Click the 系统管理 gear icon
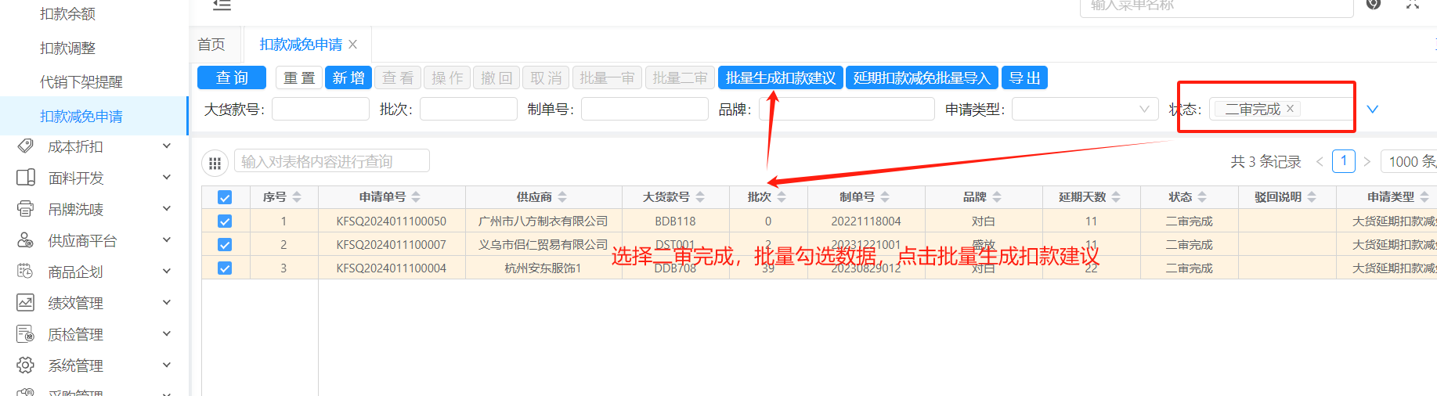Viewport: 1437px width, 396px height. (25, 365)
